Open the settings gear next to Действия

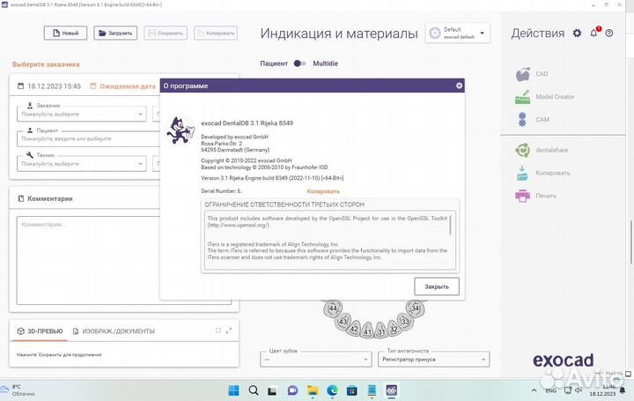(x=577, y=33)
